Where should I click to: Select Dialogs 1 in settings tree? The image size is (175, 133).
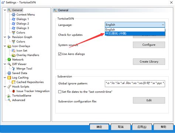pos(23,19)
